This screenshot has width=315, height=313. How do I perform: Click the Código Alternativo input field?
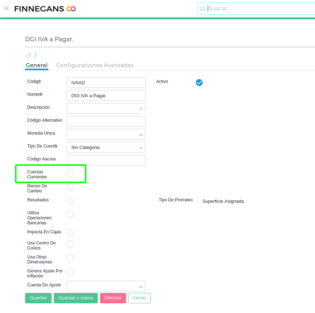coord(106,121)
